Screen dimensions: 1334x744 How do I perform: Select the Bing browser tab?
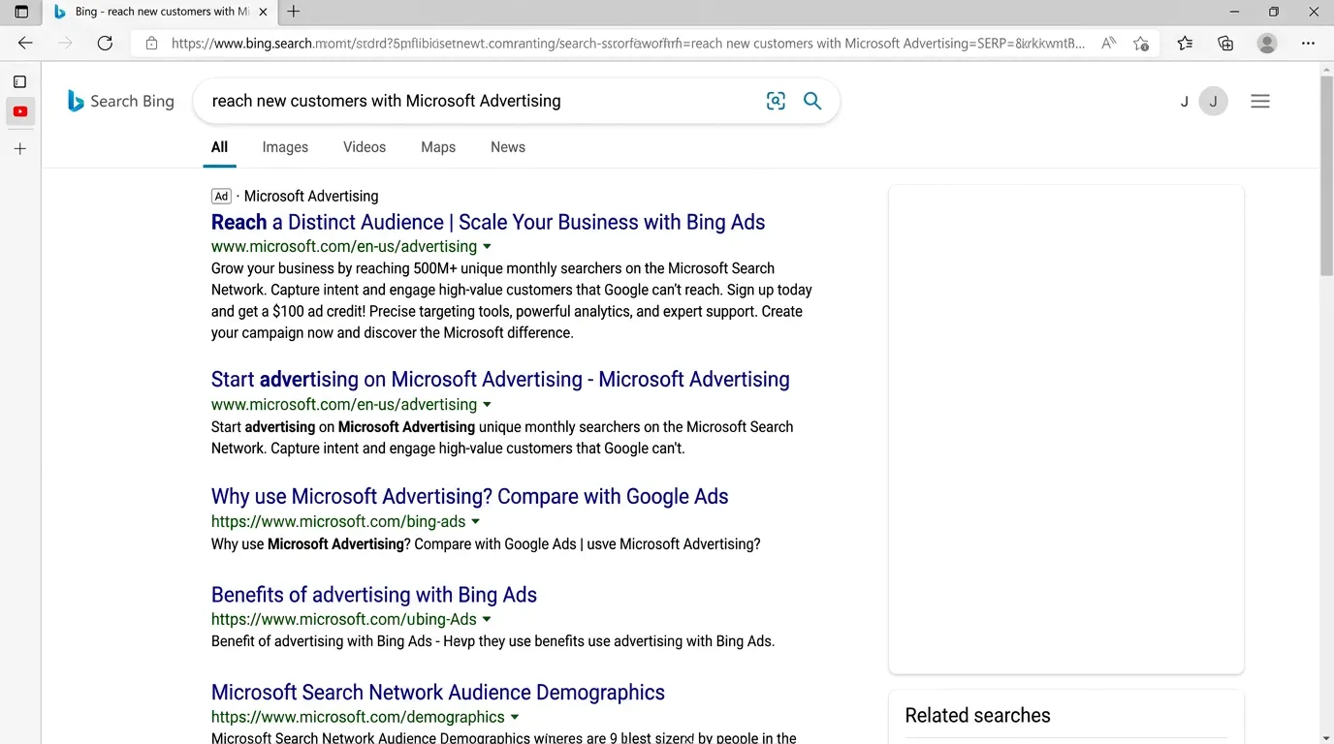(162, 12)
